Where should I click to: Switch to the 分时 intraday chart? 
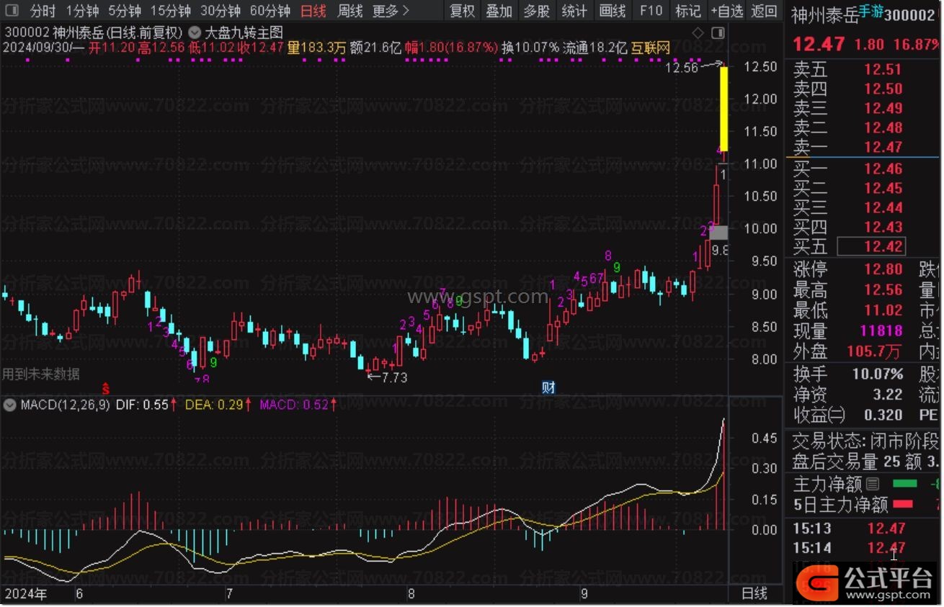point(43,11)
